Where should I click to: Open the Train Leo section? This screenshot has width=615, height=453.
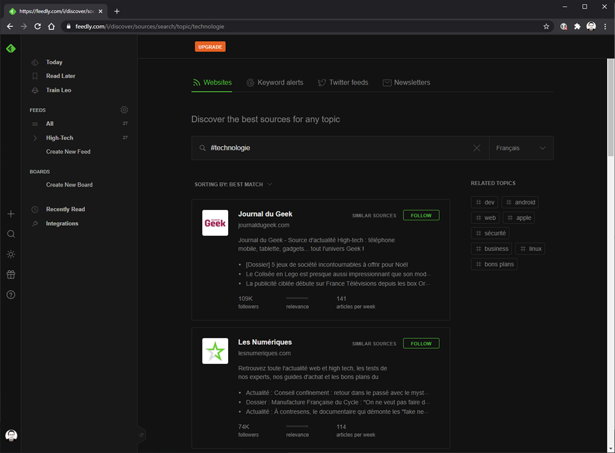click(x=59, y=90)
